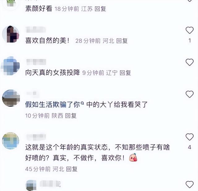The image size is (198, 191).
Task: Tap heart on '假如生活欺骗了你' comment
Action: [189, 94]
